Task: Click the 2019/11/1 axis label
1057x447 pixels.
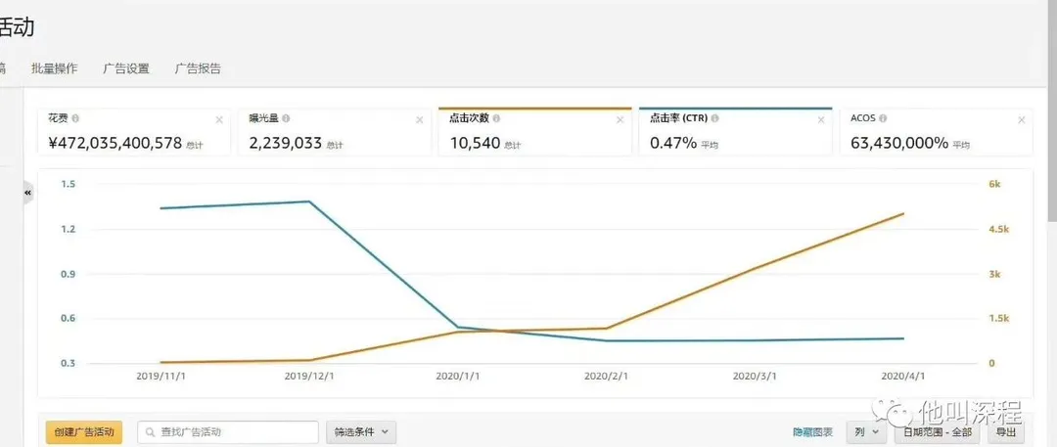Action: point(161,377)
